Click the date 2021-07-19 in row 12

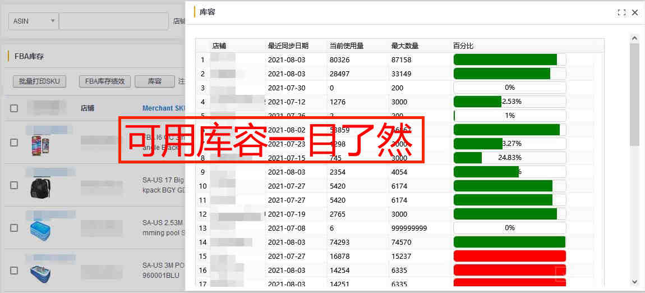point(287,214)
